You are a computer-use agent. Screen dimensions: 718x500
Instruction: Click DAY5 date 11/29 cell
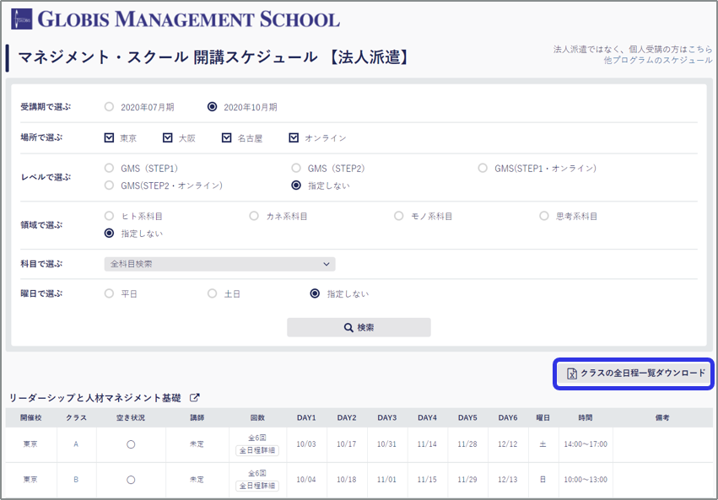click(x=467, y=480)
